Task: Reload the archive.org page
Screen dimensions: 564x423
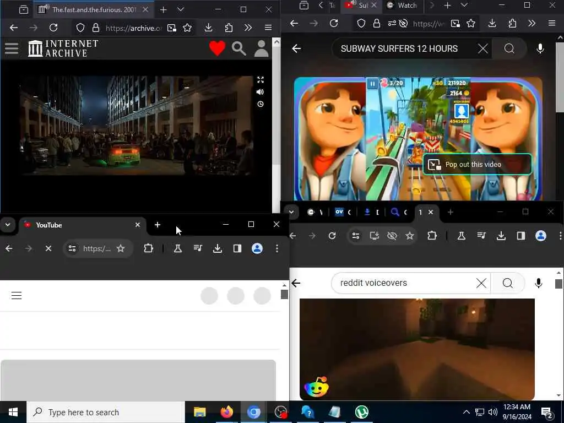Action: click(53, 28)
